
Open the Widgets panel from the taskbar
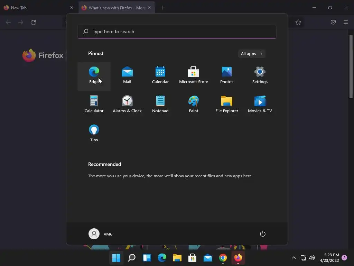tap(147, 258)
